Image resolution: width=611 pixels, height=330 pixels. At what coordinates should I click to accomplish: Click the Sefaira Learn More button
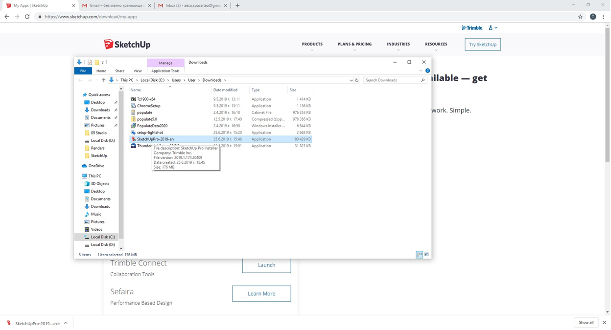(261, 293)
